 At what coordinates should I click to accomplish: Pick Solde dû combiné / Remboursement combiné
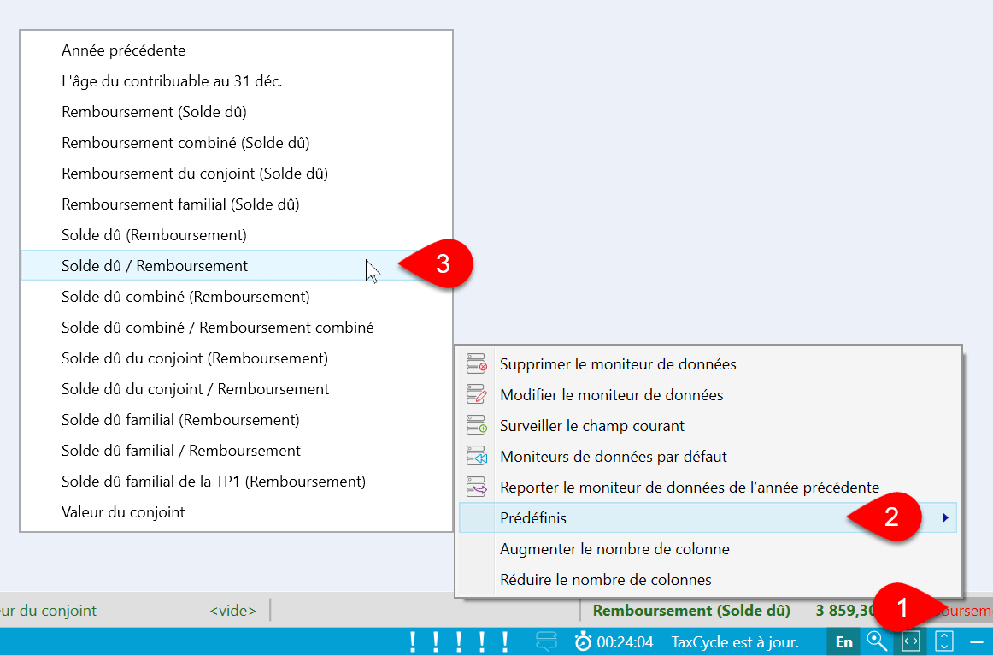(237, 327)
